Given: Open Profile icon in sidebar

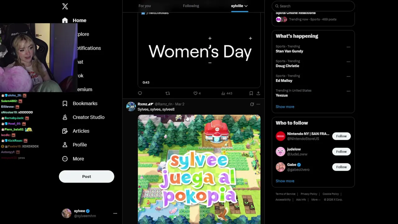Looking at the screenshot, I should coord(65,145).
